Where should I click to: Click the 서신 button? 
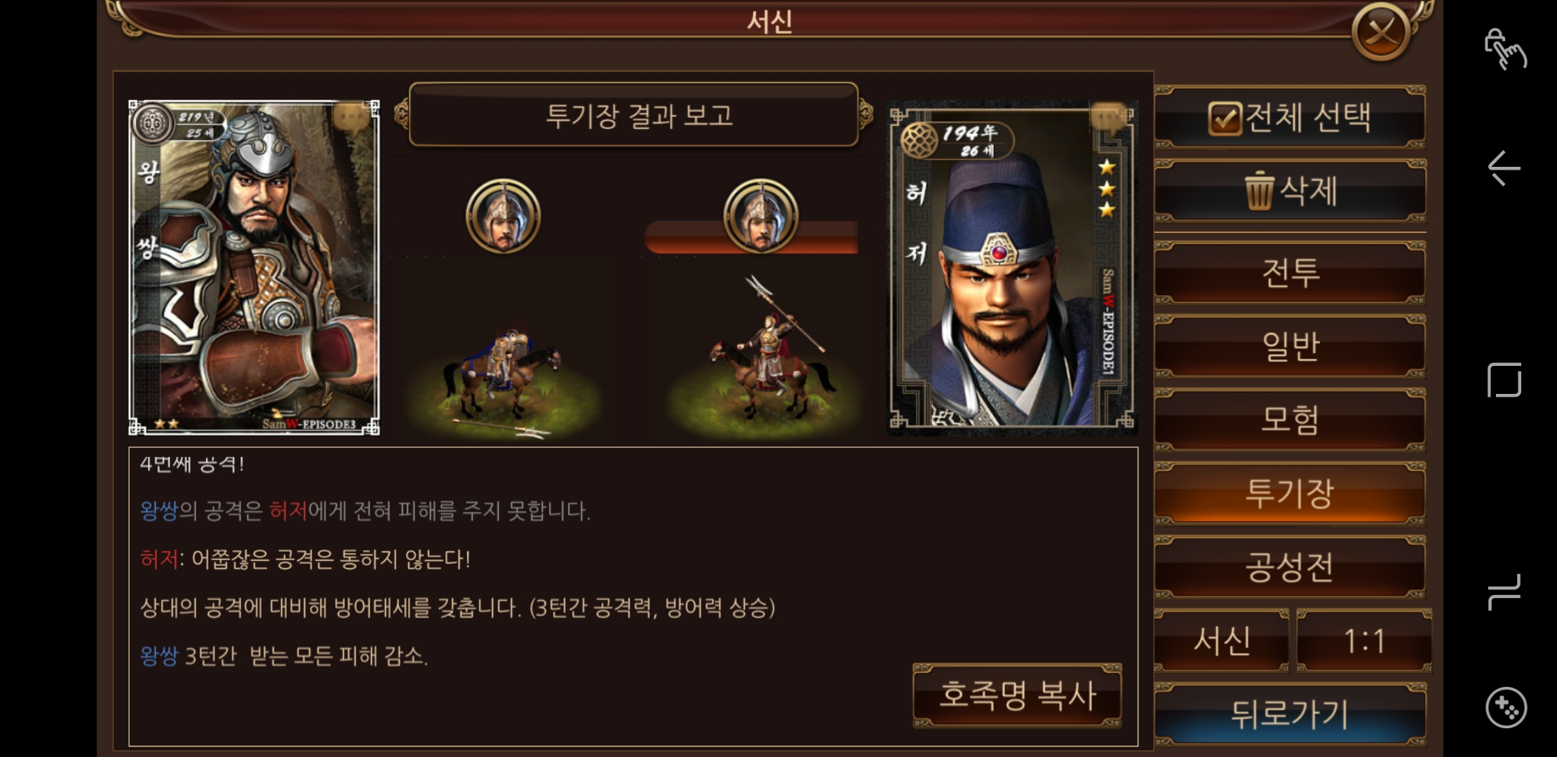[x=1222, y=641]
